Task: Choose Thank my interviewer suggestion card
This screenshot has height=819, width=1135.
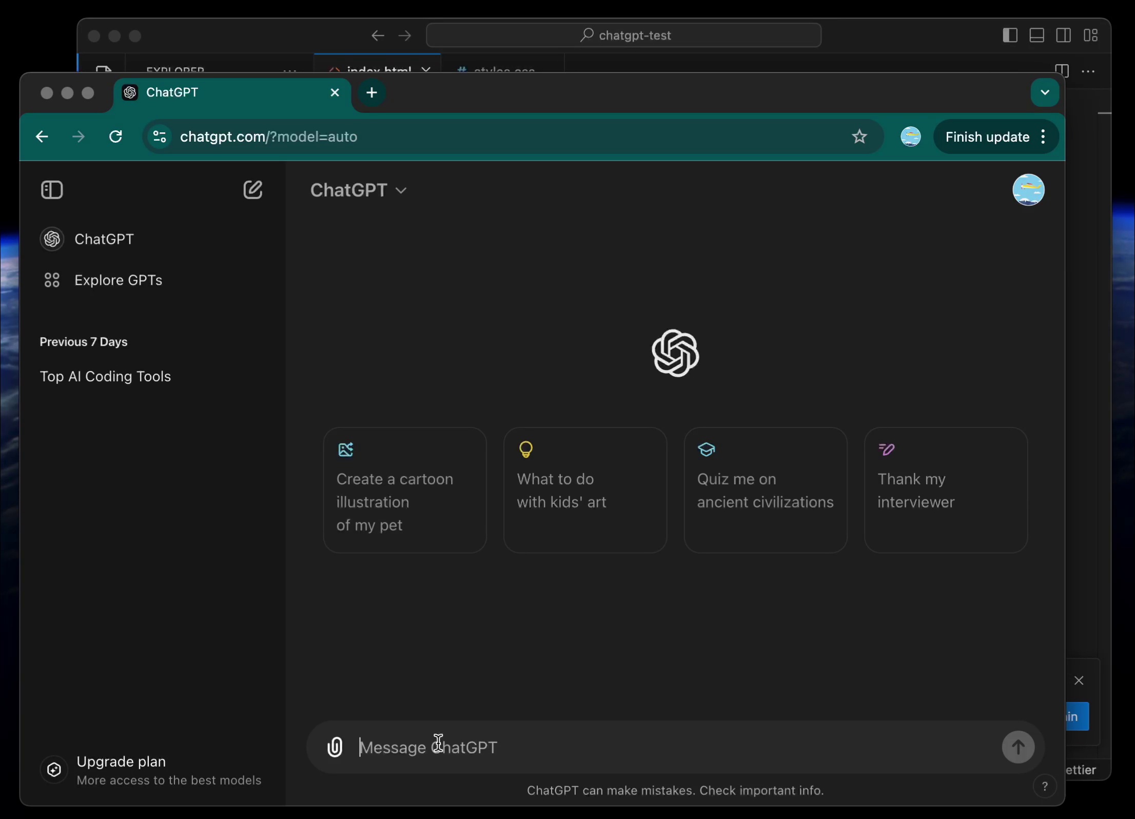Action: pos(946,490)
